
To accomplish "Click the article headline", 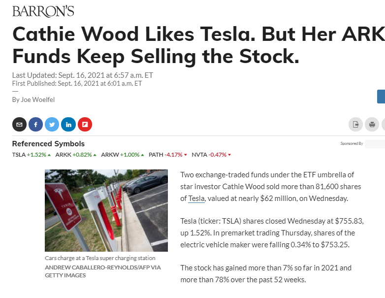I will pos(197,45).
